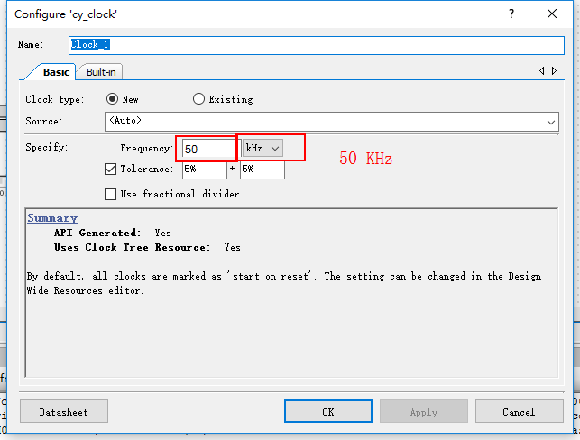Close the Configure cy_clock dialog

(x=553, y=14)
